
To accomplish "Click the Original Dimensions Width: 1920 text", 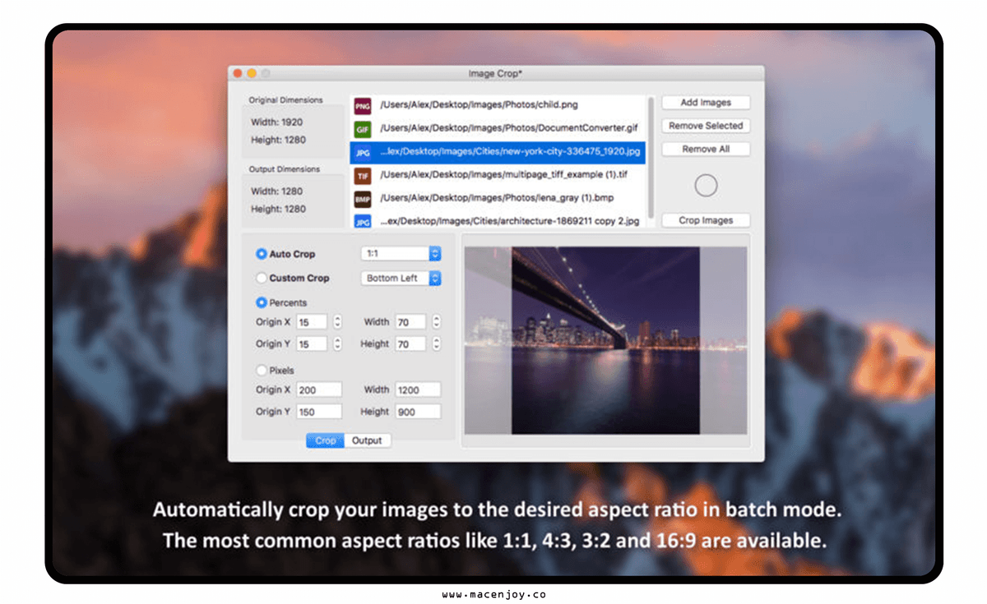I will [x=276, y=122].
